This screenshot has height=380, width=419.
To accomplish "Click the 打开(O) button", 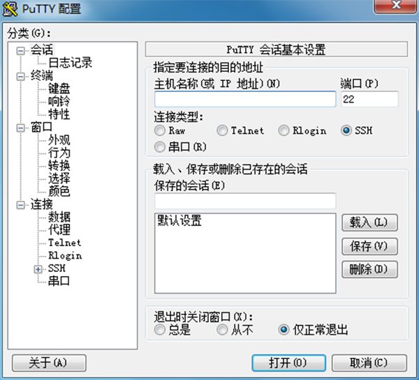I will [288, 363].
